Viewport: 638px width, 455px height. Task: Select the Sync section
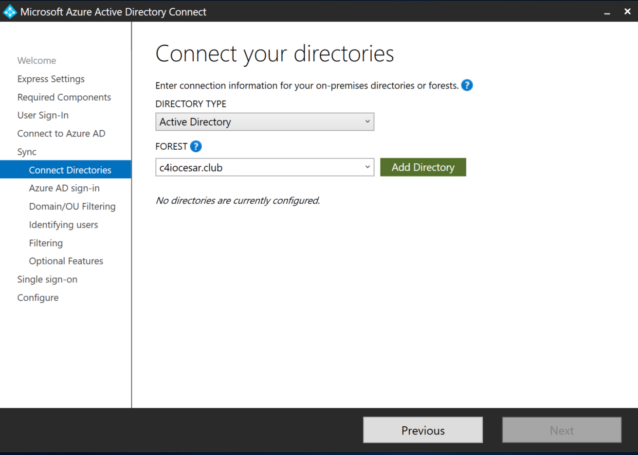pos(27,152)
